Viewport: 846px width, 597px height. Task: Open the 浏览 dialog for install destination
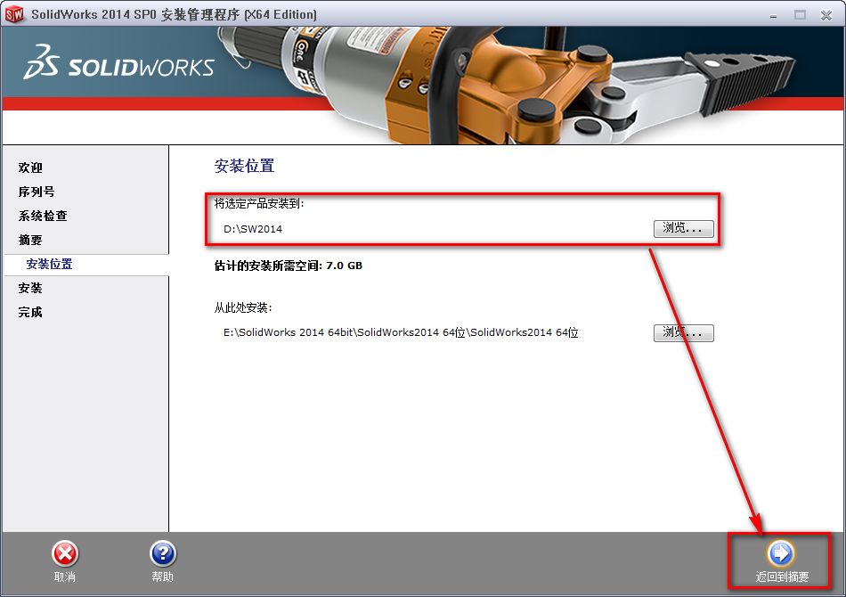pos(683,229)
